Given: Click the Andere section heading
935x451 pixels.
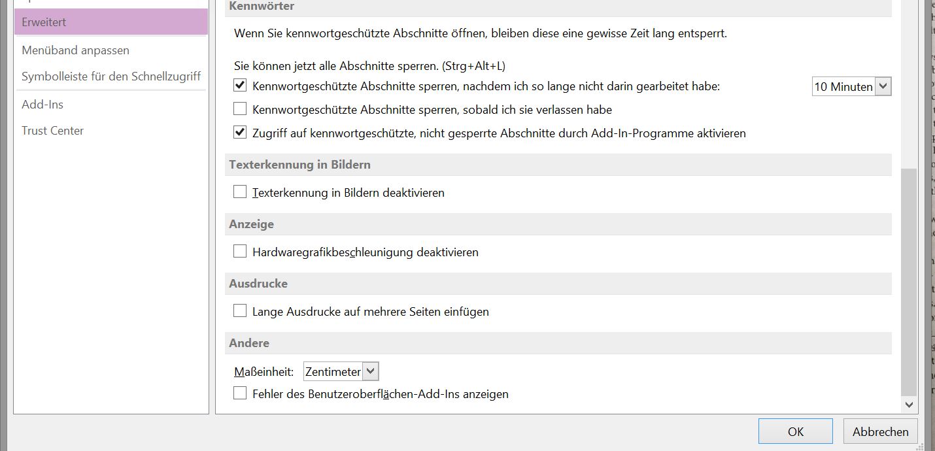Looking at the screenshot, I should pos(249,343).
